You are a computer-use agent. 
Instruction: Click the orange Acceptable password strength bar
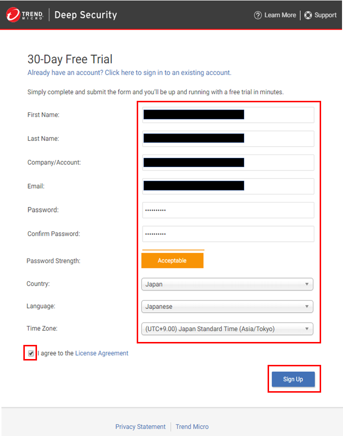tap(172, 261)
